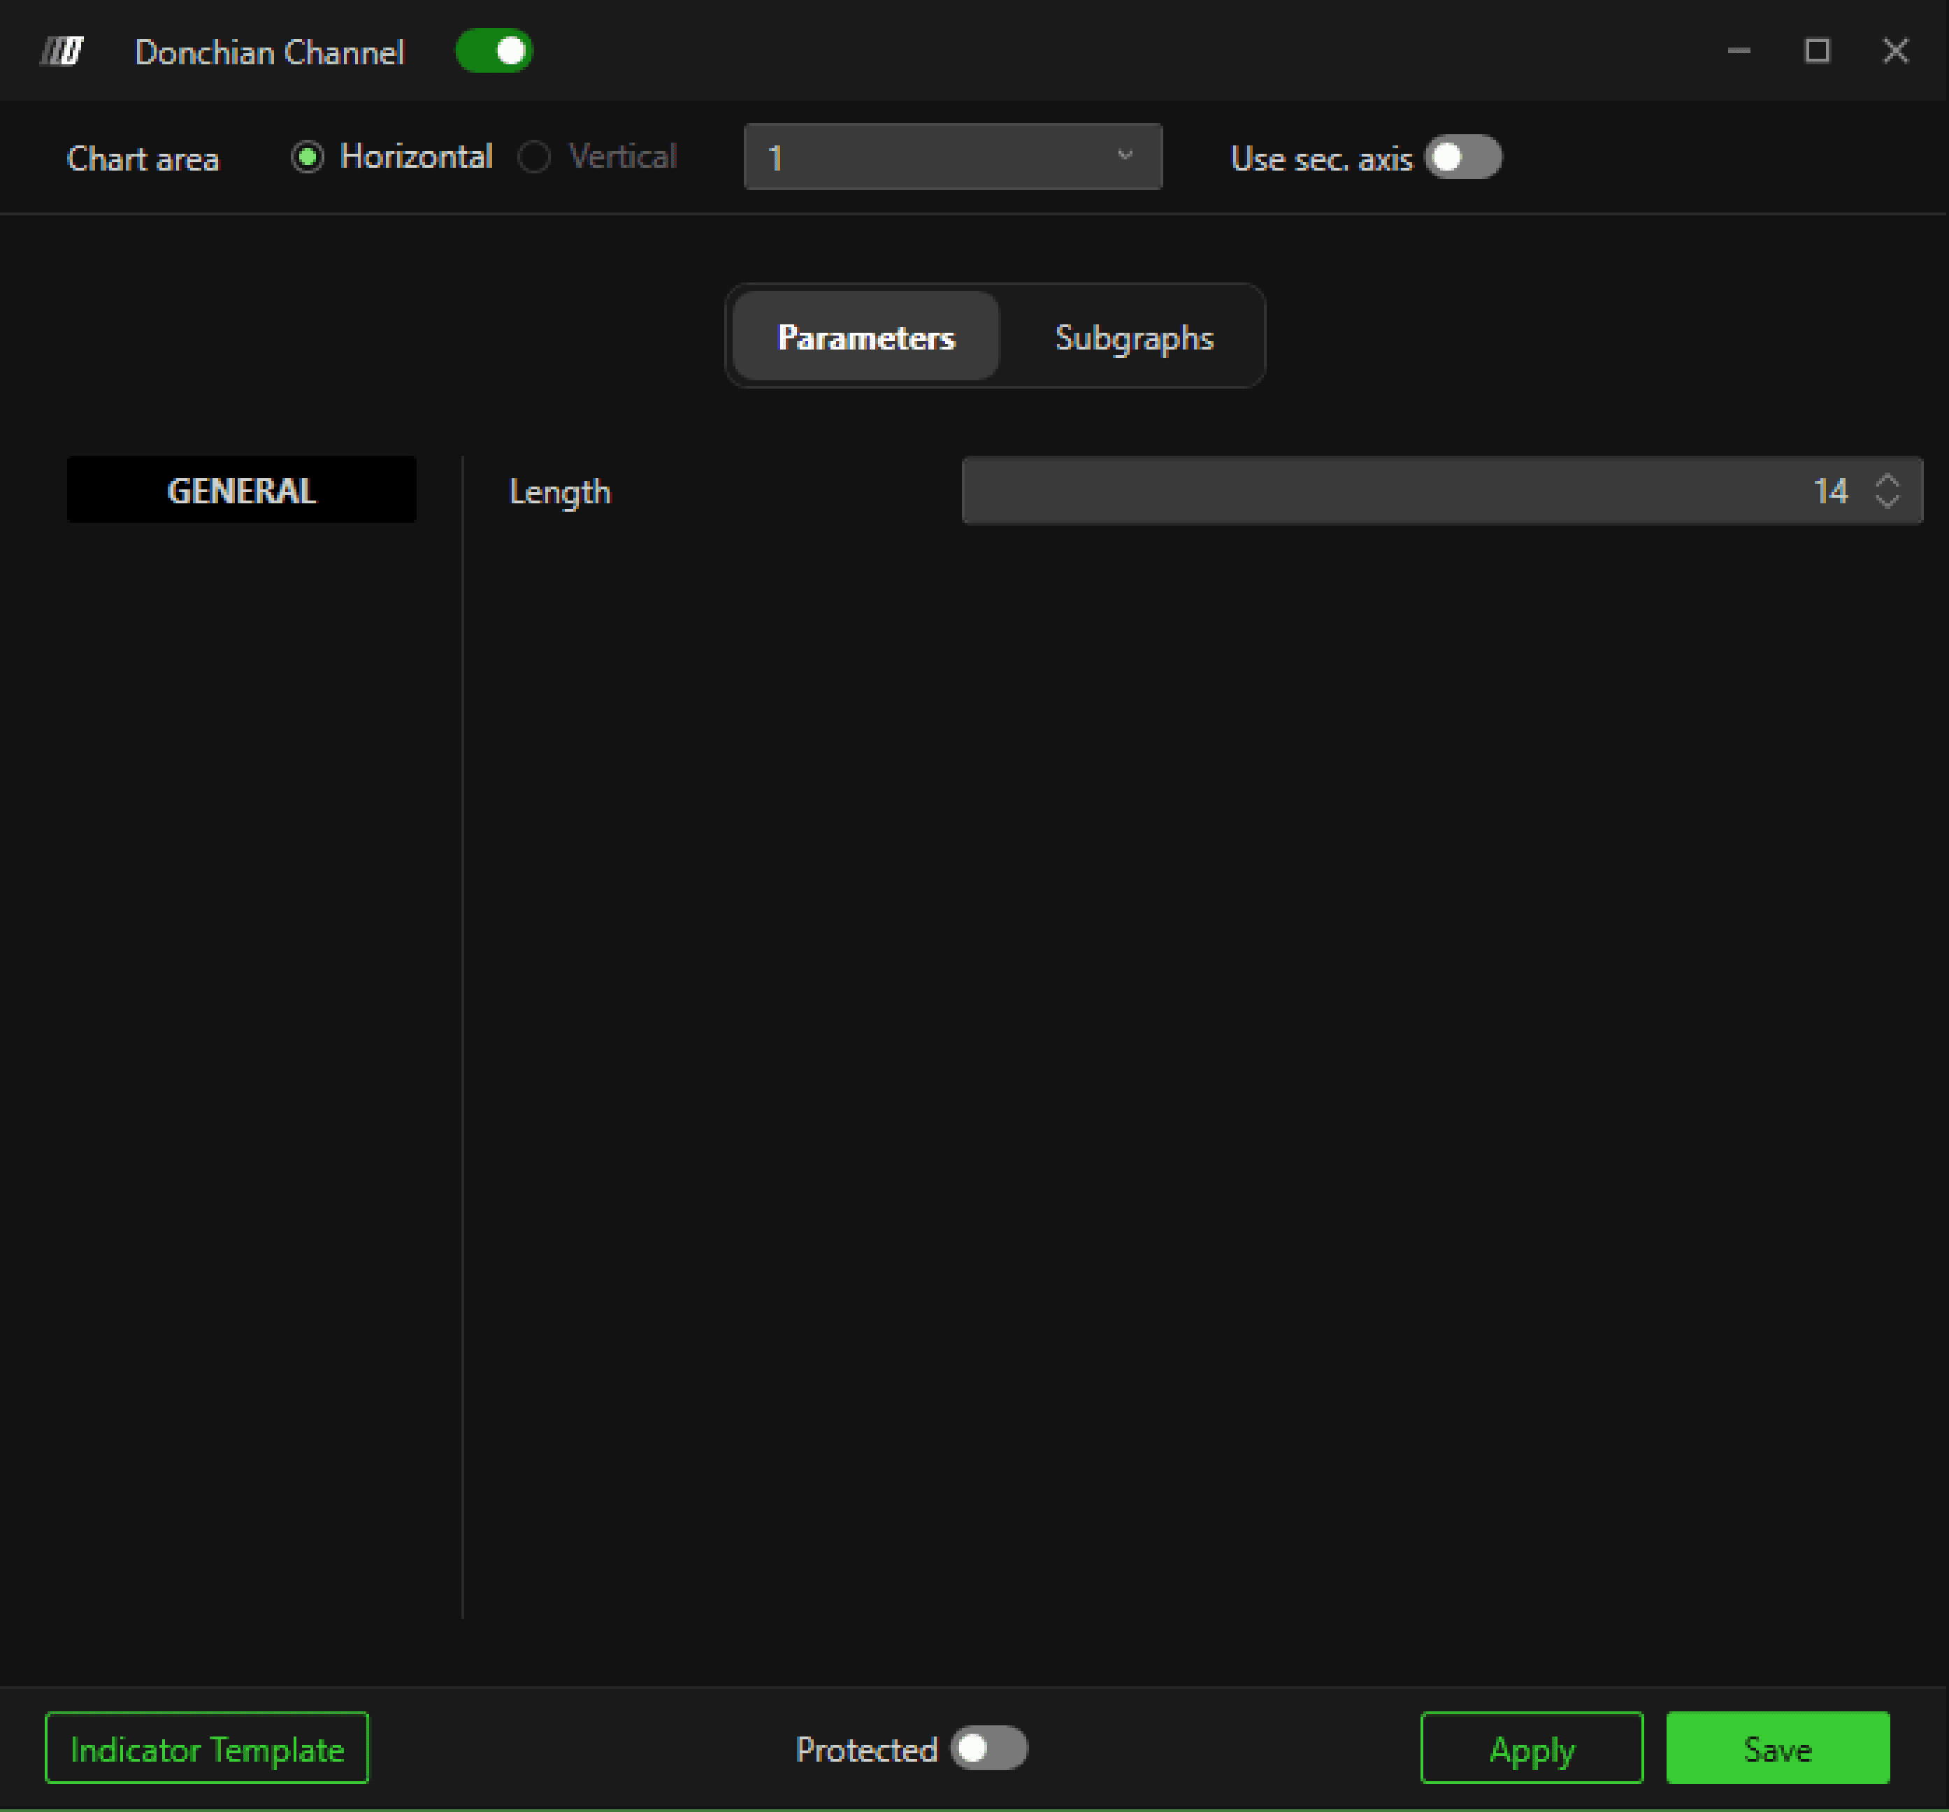Image resolution: width=1949 pixels, height=1812 pixels.
Task: Enable the Use sec. axis switch
Action: tap(1462, 158)
